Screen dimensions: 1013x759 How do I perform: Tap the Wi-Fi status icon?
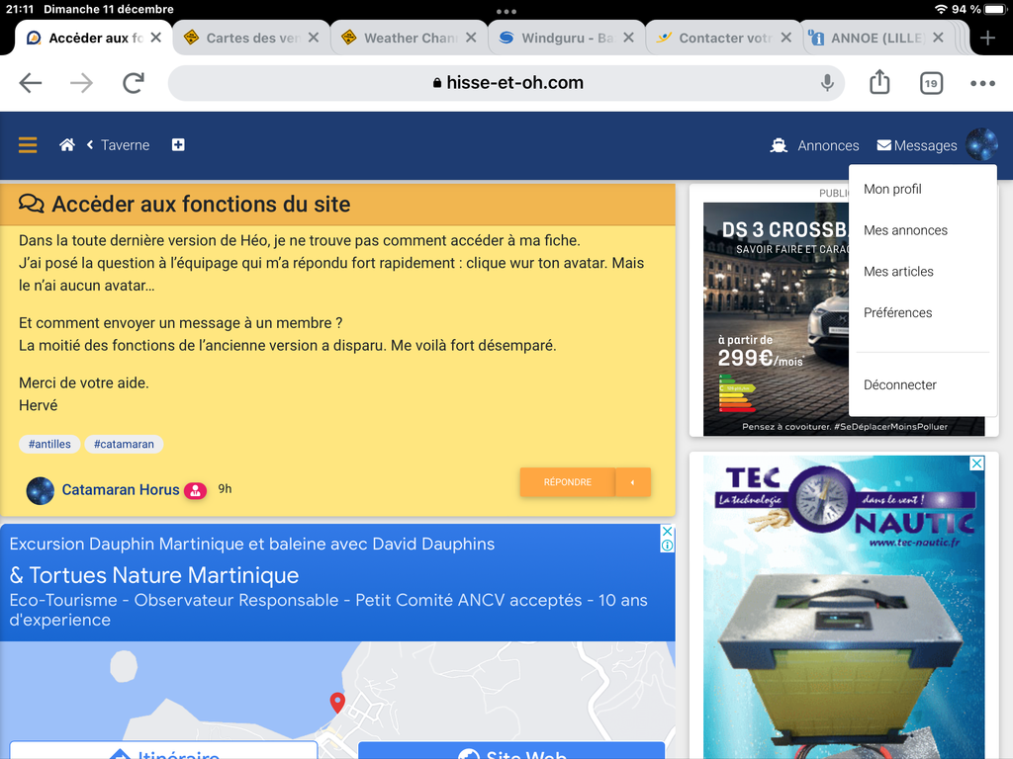[x=941, y=9]
